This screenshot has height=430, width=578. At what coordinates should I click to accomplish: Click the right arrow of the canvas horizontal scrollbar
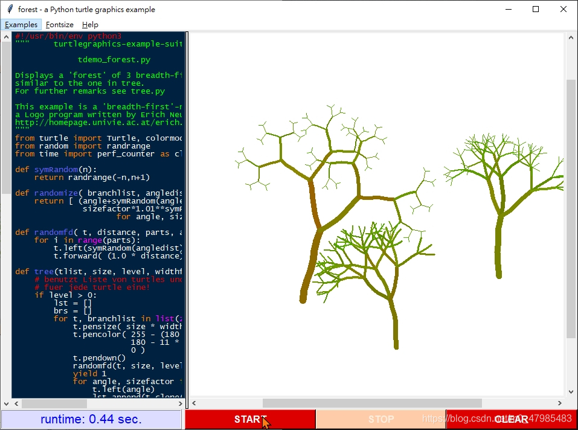(x=560, y=403)
